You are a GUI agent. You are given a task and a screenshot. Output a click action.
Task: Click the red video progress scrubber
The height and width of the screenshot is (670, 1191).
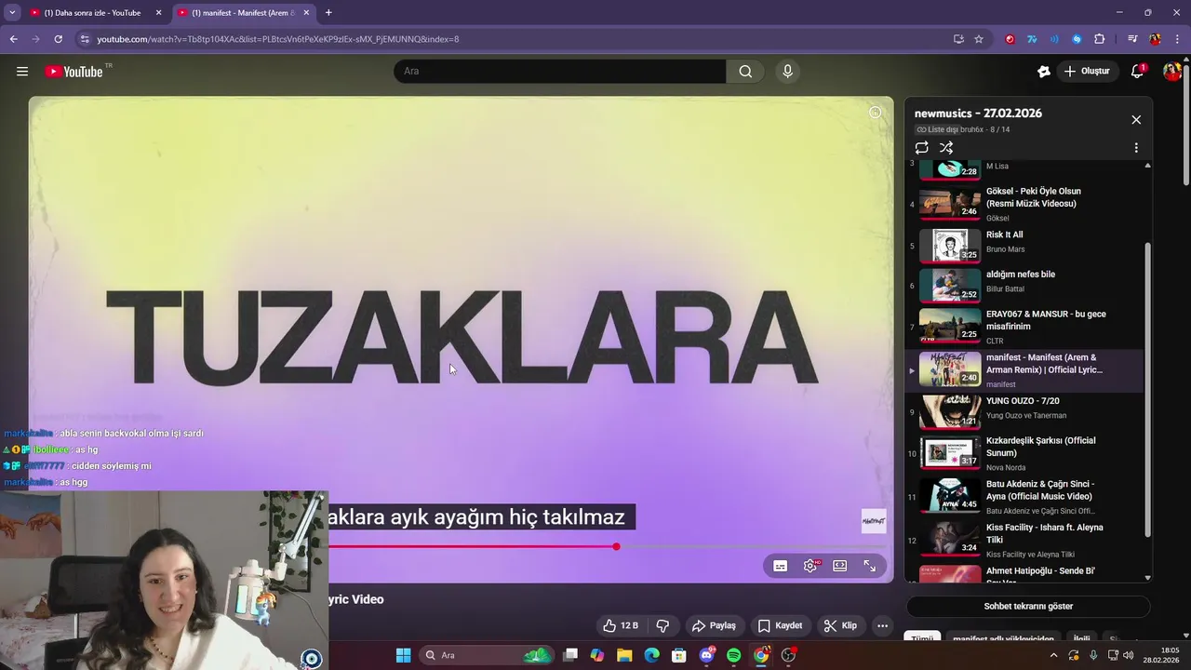tap(616, 546)
